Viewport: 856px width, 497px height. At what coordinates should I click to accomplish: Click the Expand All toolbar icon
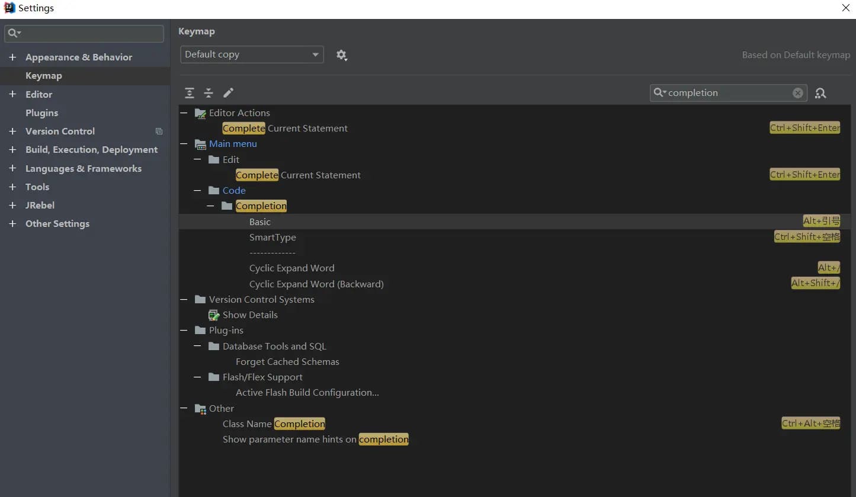(190, 92)
